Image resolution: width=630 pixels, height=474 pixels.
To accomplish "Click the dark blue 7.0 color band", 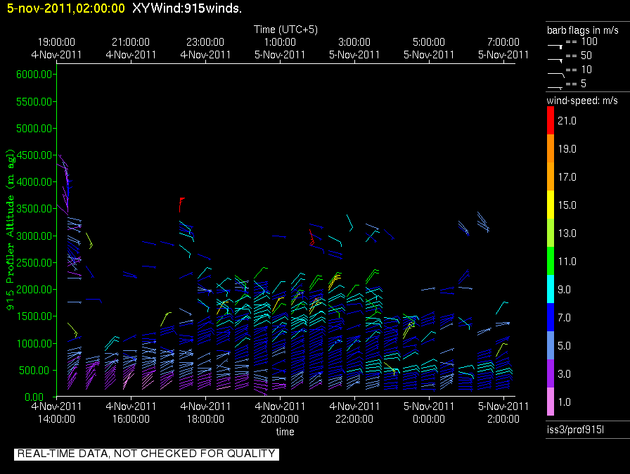I will 551,317.
